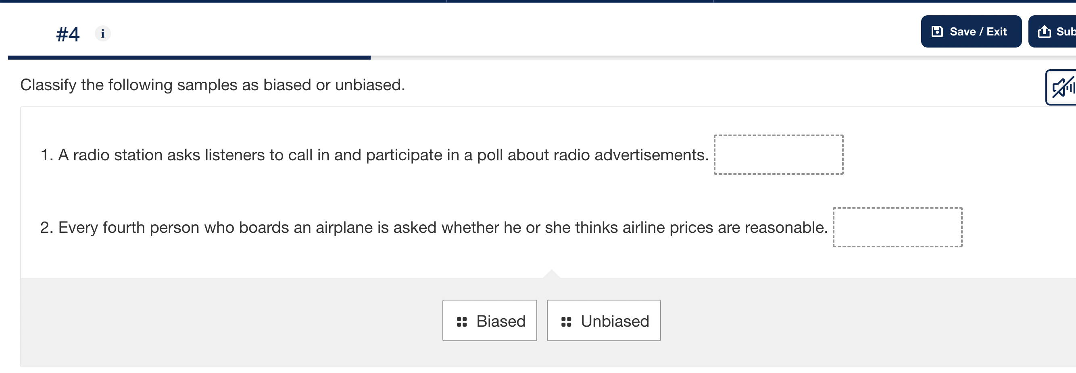Select the Biased answer chip label
The image size is (1076, 373).
[x=500, y=321]
